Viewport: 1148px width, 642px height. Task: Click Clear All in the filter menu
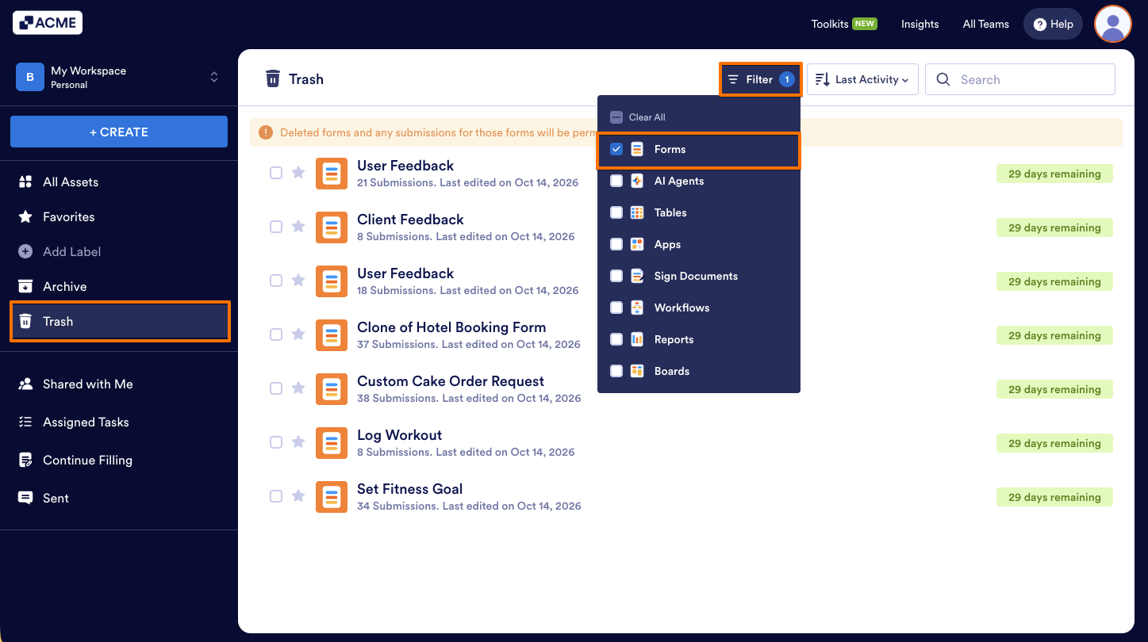pyautogui.click(x=638, y=117)
